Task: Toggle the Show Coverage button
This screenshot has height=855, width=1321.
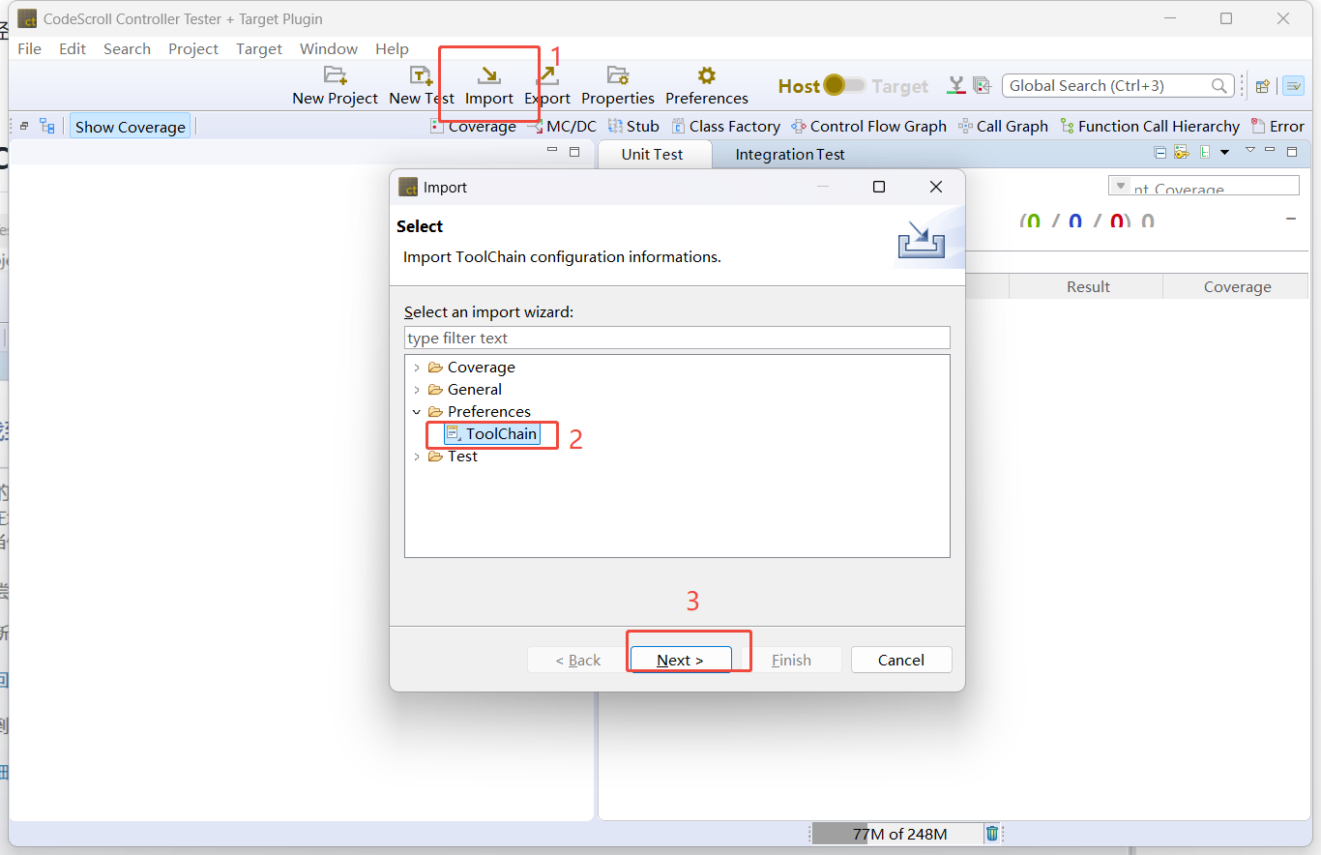Action: pyautogui.click(x=130, y=127)
